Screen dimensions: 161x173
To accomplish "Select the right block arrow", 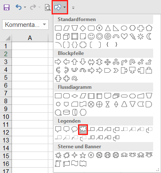I will coord(58,62).
